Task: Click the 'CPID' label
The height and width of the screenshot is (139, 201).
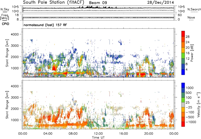Action: pyautogui.click(x=6, y=24)
